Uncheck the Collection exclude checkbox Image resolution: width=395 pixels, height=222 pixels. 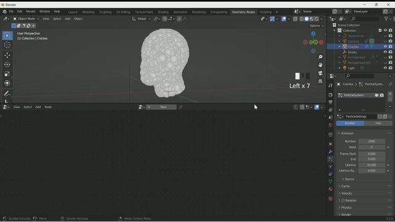click(380, 30)
